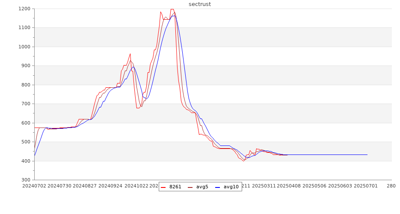Click the 20240827 date on the x-axis
400x214 pixels.
point(85,186)
